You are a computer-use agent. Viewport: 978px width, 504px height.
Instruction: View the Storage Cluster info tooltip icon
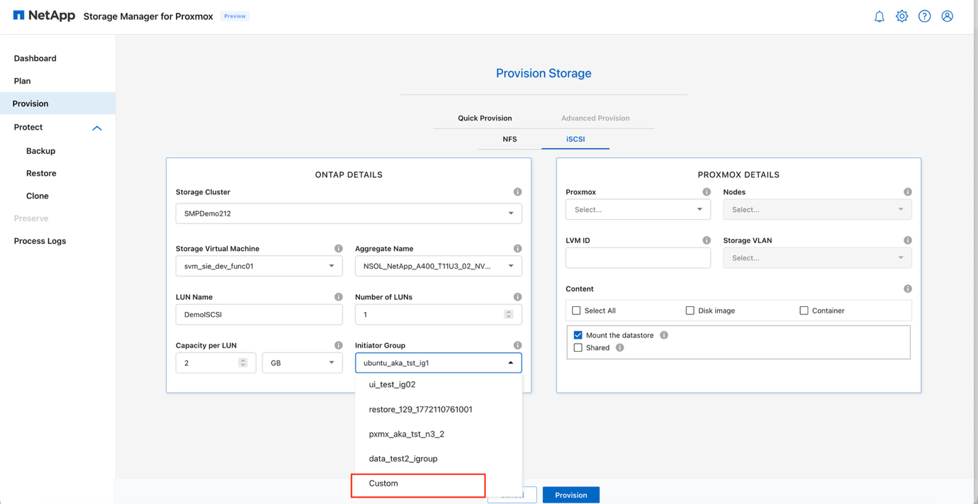tap(517, 191)
